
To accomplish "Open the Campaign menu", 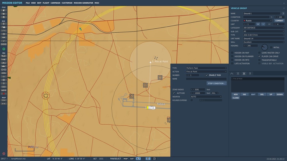I will coord(55,3).
